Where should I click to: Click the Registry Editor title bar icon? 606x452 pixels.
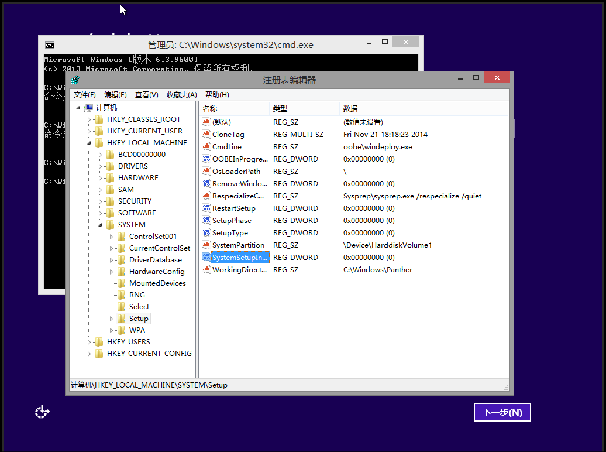click(75, 80)
